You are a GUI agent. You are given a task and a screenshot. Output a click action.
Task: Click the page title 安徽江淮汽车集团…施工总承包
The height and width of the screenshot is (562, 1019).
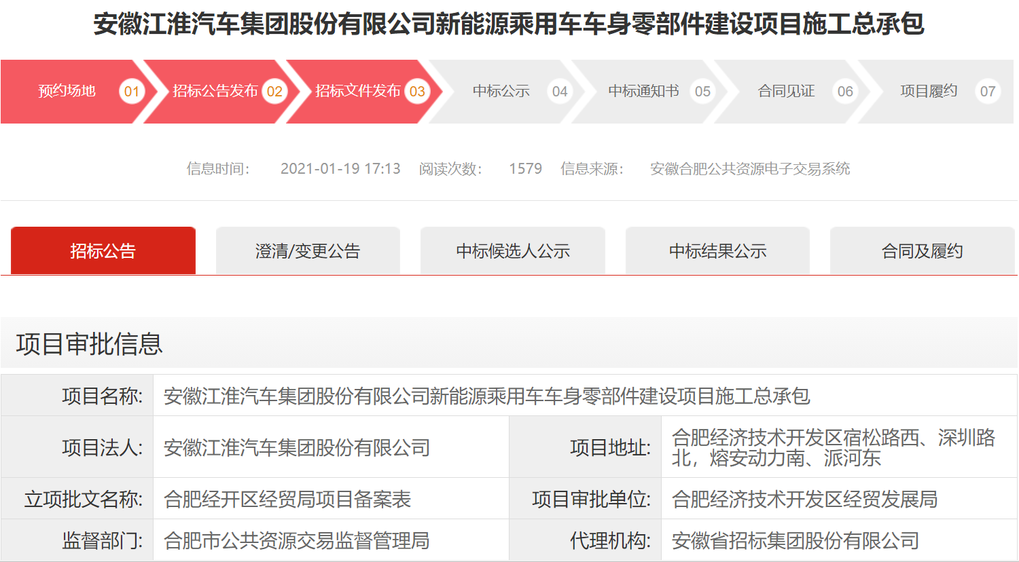509,24
